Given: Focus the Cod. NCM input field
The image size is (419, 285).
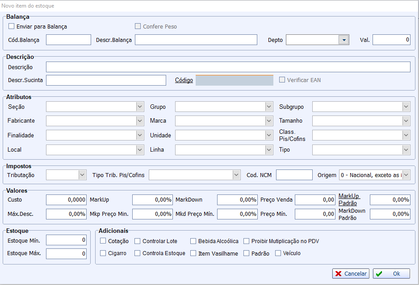Looking at the screenshot, I should tap(294, 175).
